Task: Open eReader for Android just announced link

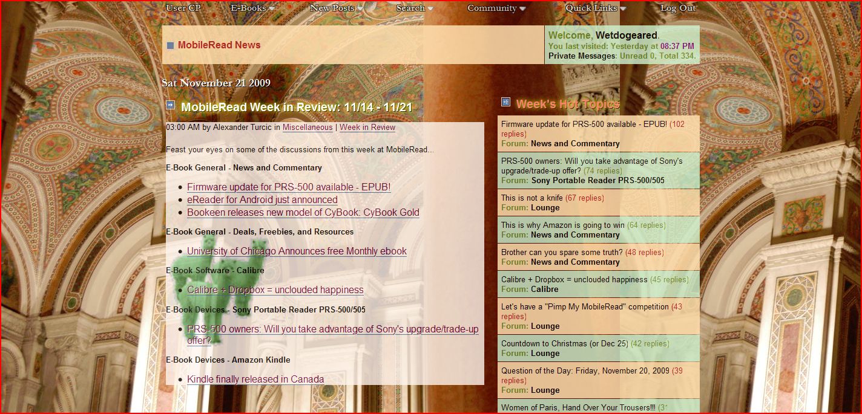Action: point(262,200)
